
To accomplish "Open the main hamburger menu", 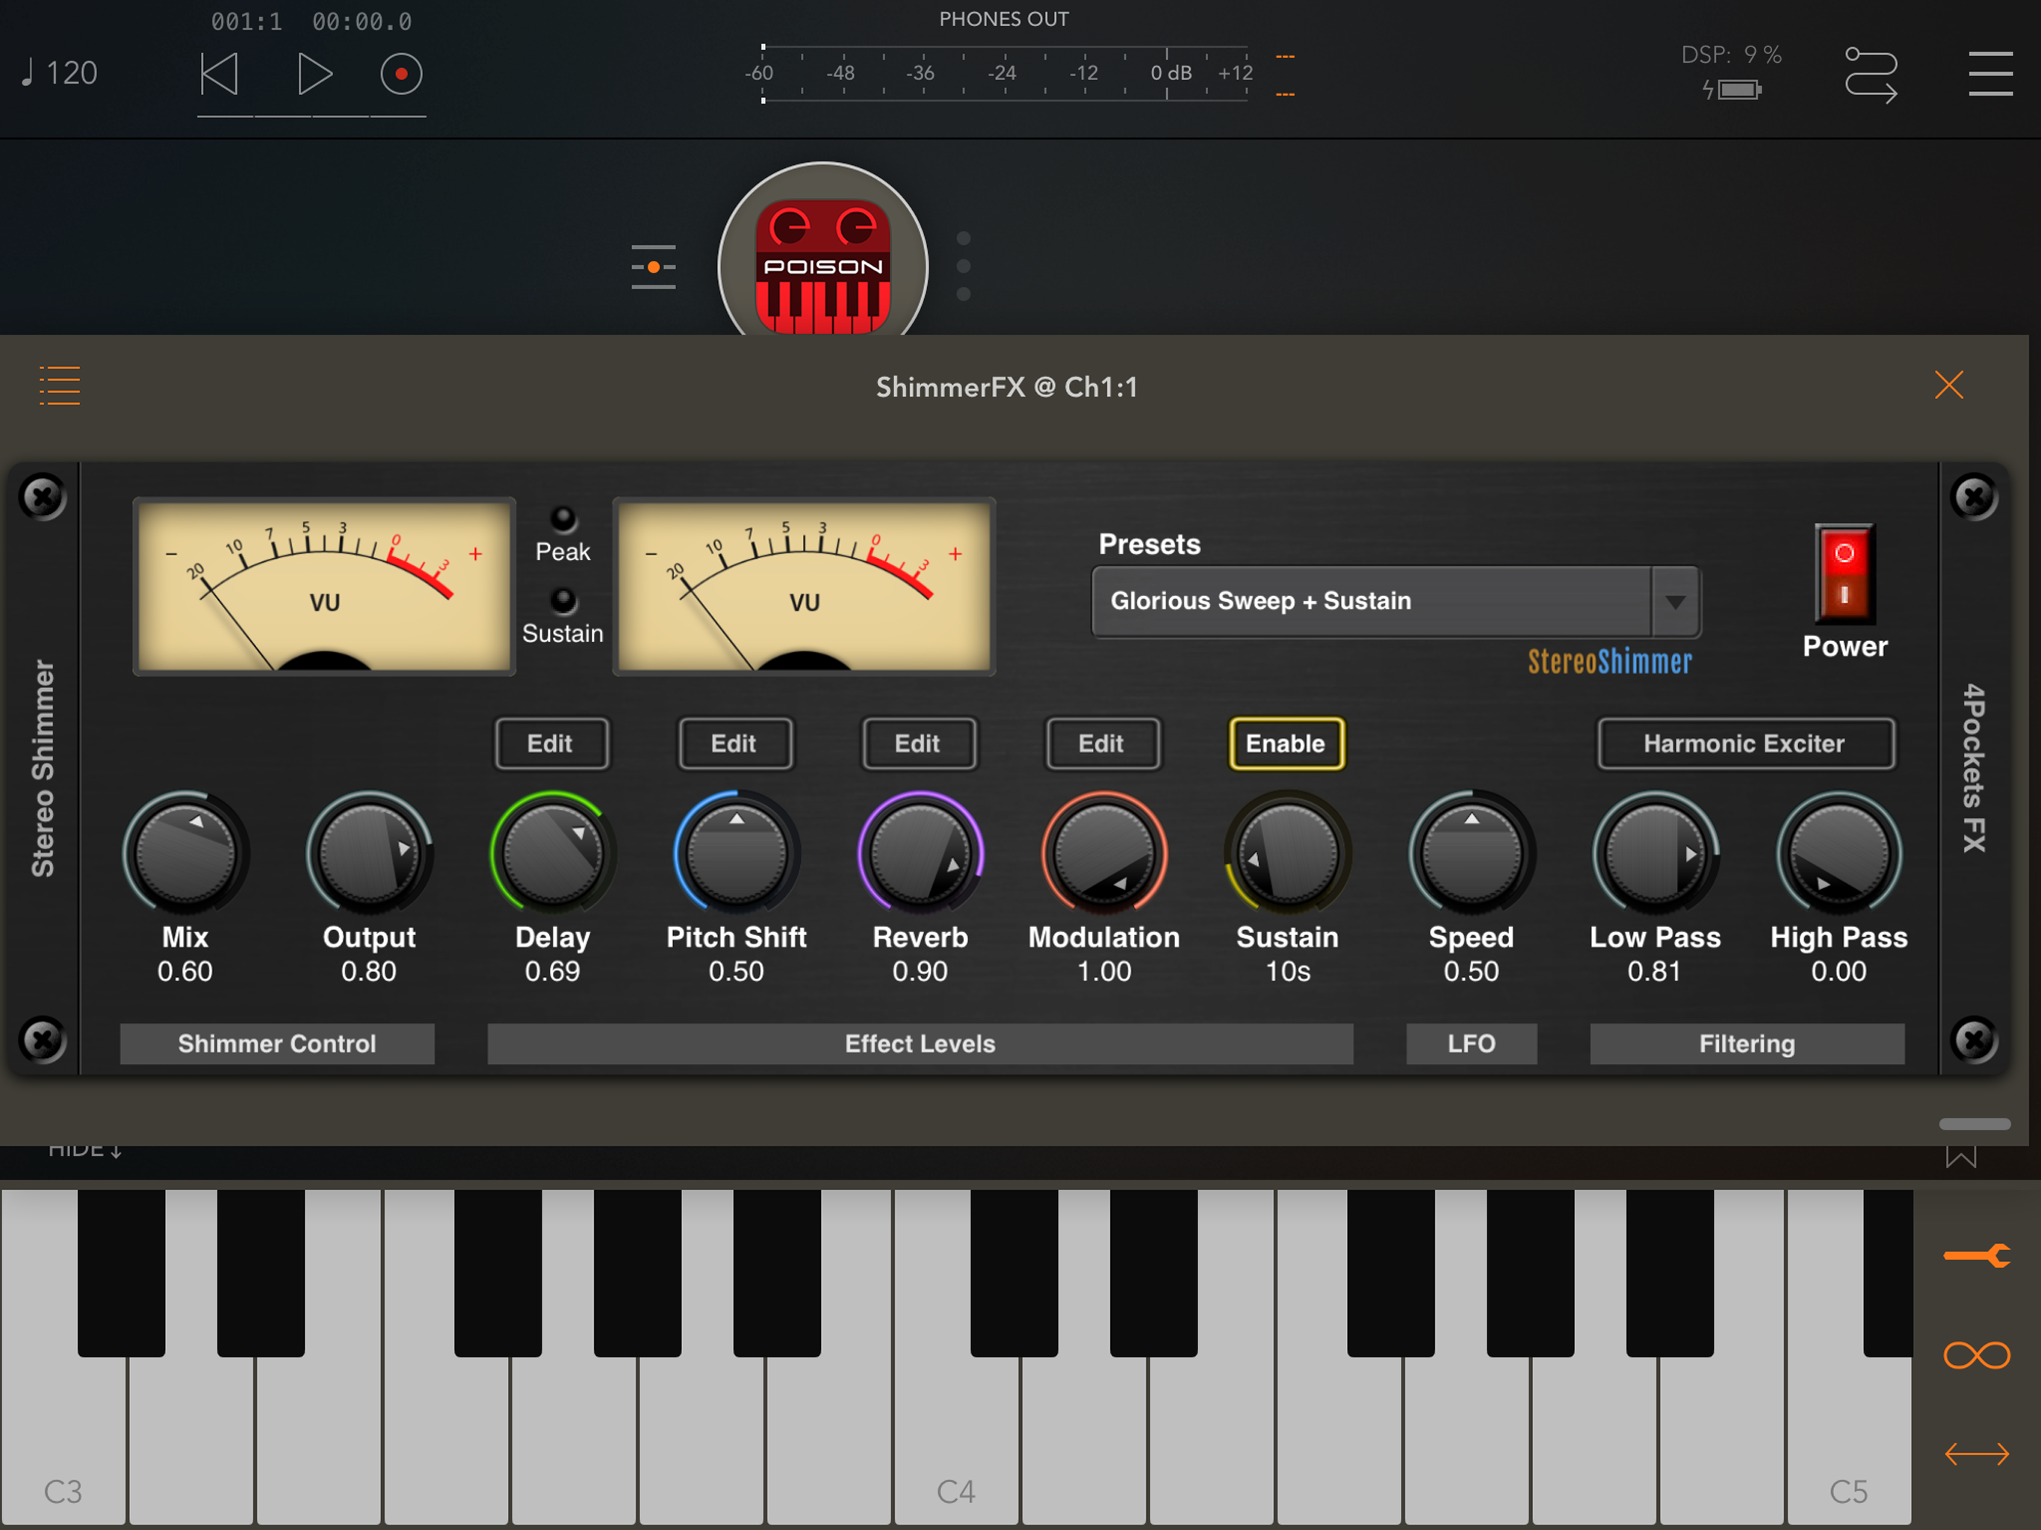I will 1989,74.
